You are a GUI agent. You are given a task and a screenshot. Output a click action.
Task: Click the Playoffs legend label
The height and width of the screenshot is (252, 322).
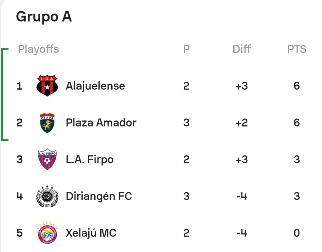38,49
